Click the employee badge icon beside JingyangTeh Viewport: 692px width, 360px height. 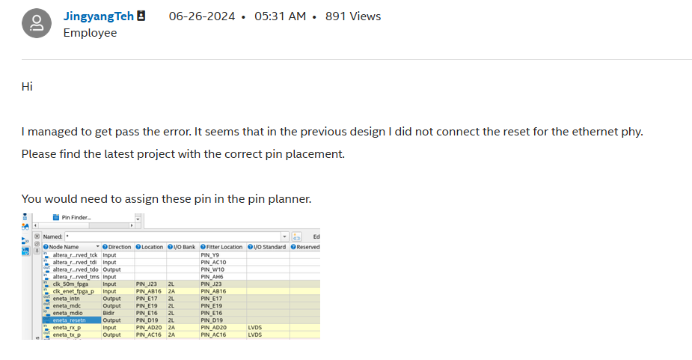[x=141, y=16]
